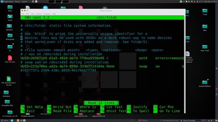Click the commented #7b5773f1 UUID line
Image resolution: width=218 pixels, height=122 pixels.
[x=58, y=70]
